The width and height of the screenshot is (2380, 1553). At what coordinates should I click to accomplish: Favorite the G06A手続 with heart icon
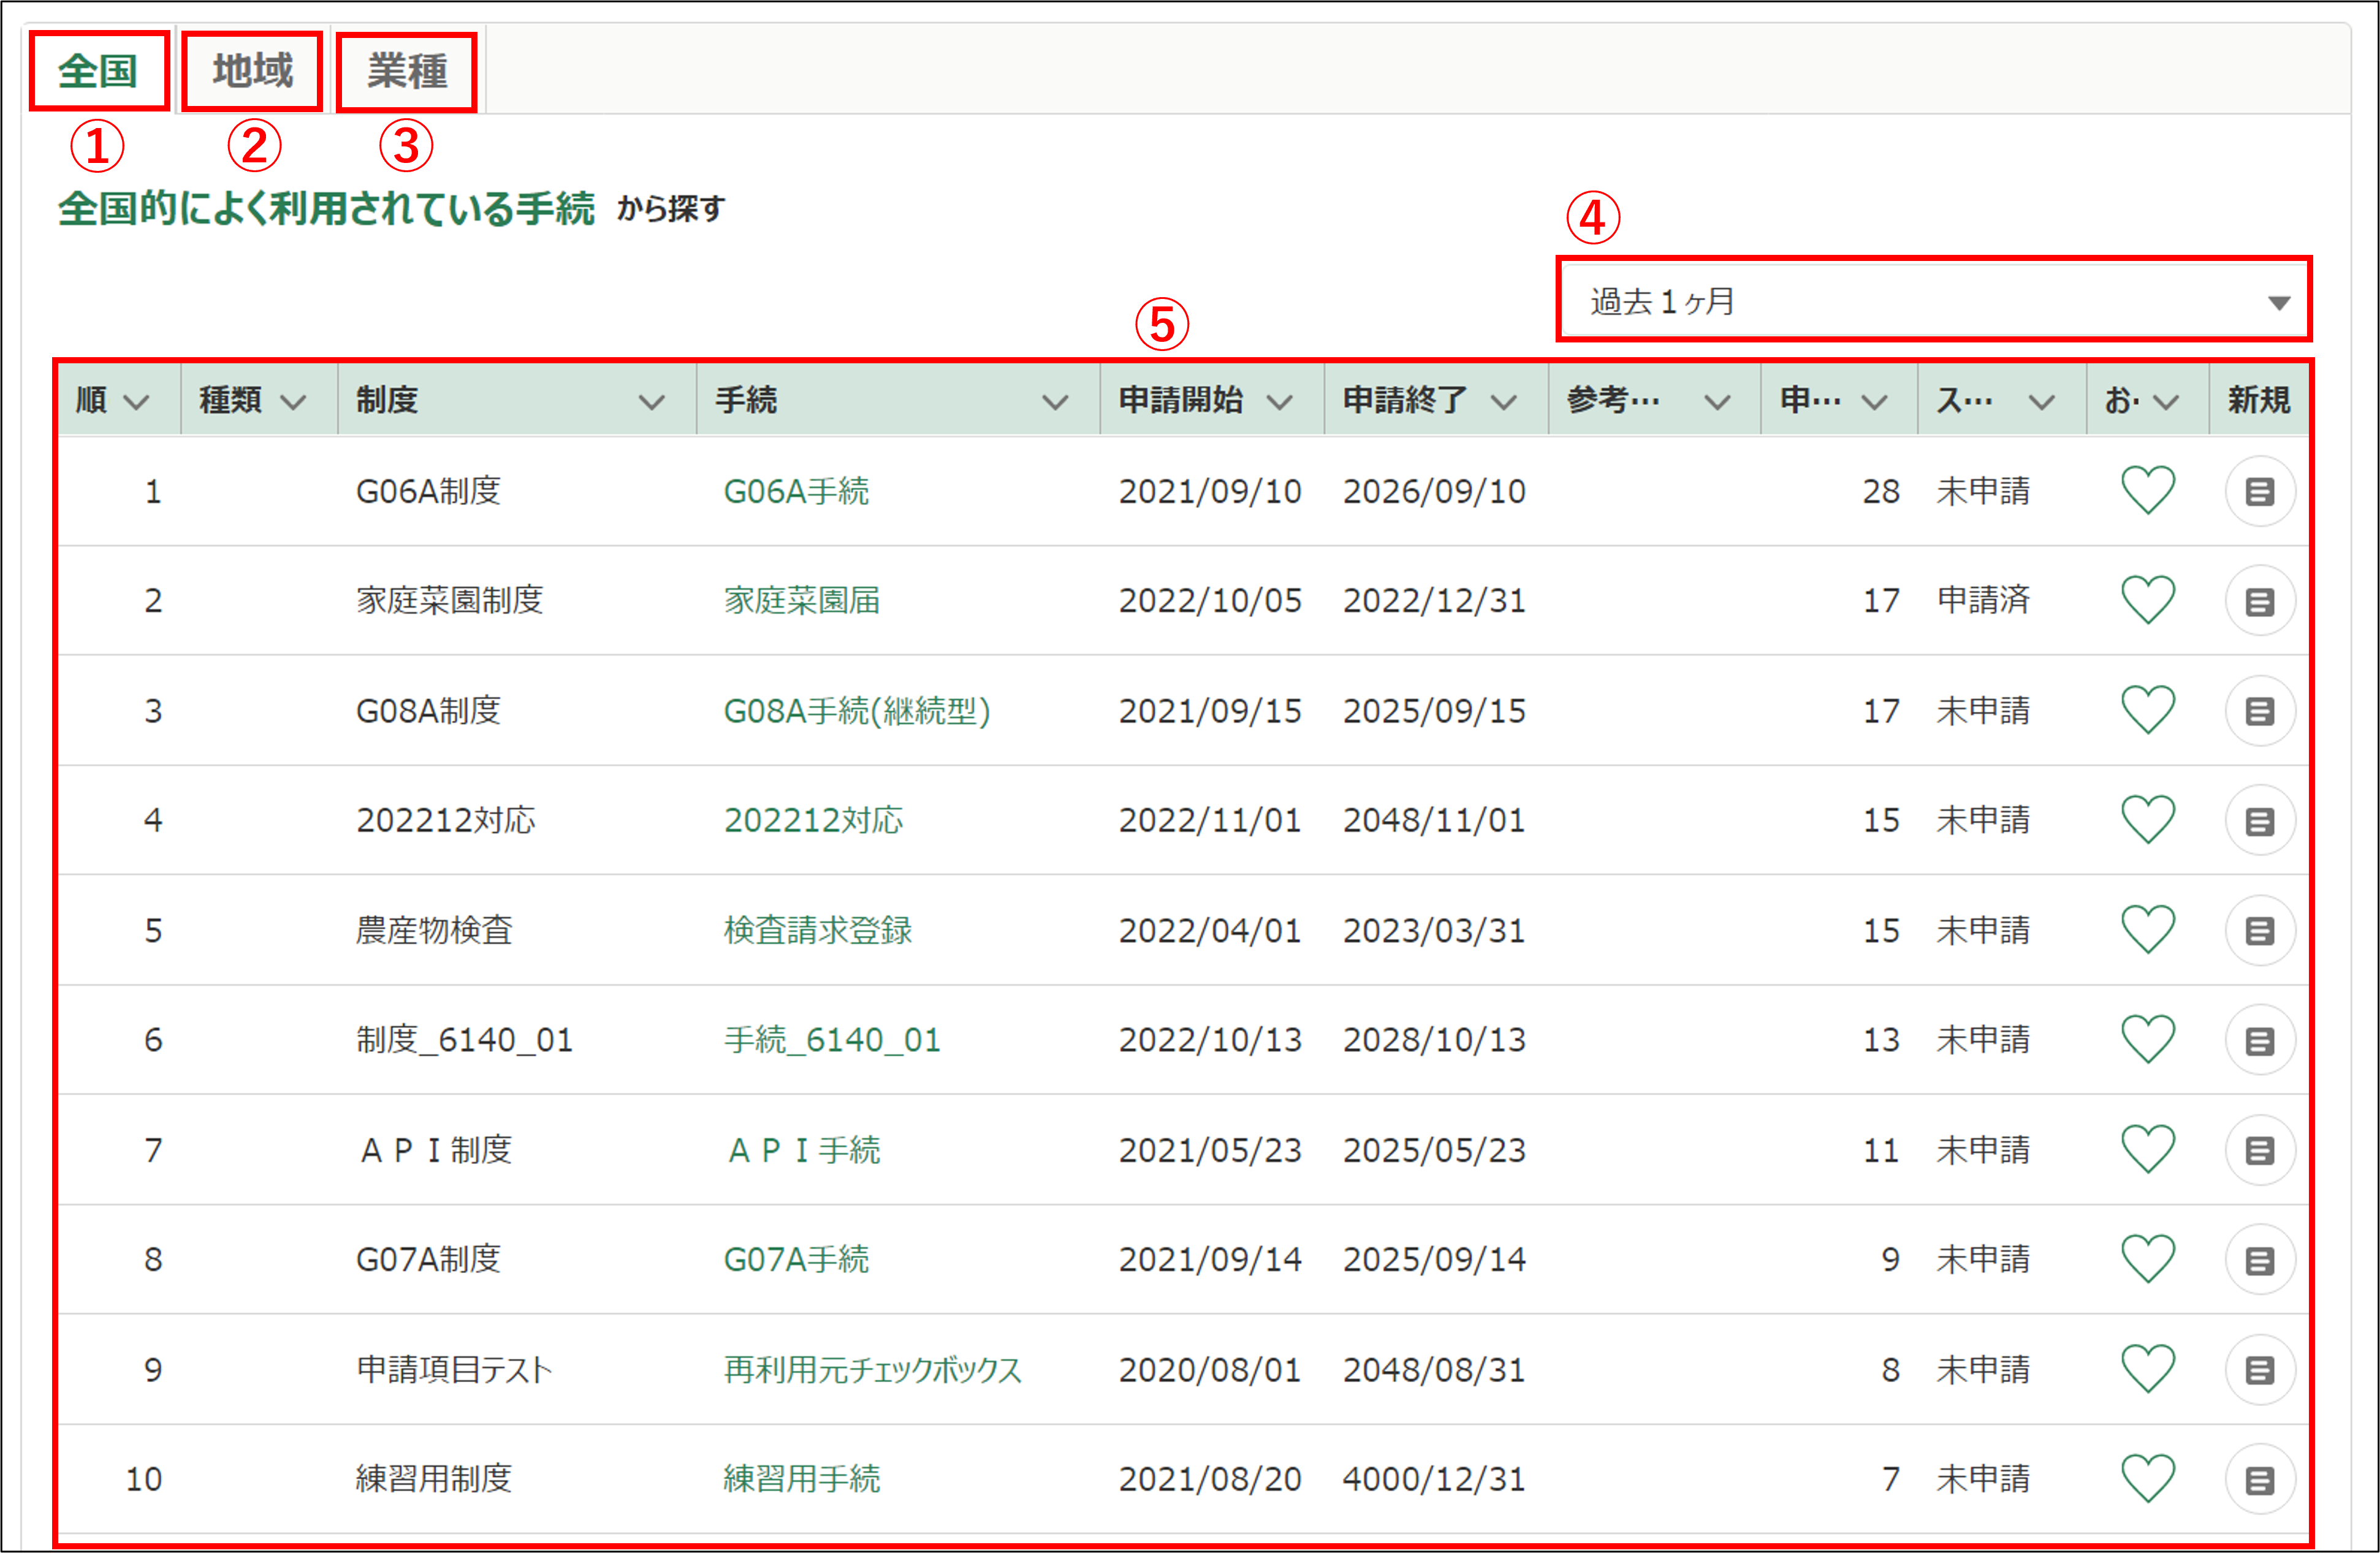[2147, 491]
